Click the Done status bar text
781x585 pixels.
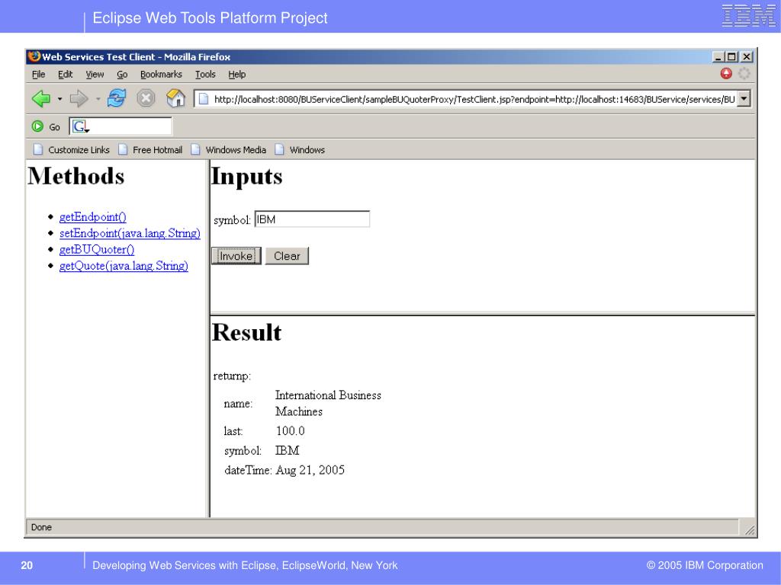click(41, 527)
